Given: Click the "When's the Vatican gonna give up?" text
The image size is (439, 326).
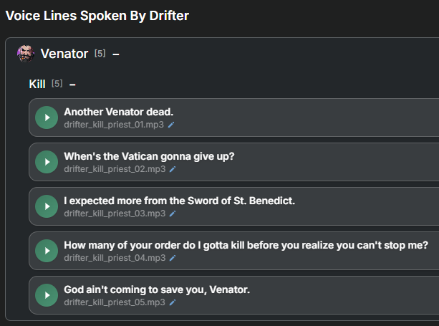Looking at the screenshot, I should pyautogui.click(x=149, y=156).
